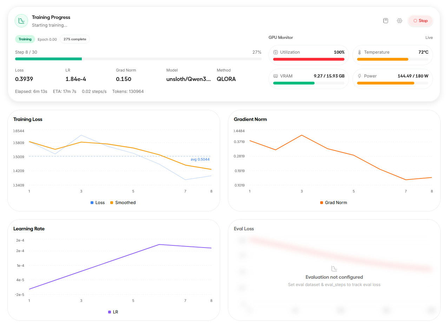Click the green Training status badge
The width and height of the screenshot is (448, 325).
pyautogui.click(x=25, y=39)
